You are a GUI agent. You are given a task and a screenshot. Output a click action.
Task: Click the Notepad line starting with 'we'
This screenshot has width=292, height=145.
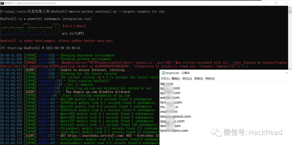(170, 97)
